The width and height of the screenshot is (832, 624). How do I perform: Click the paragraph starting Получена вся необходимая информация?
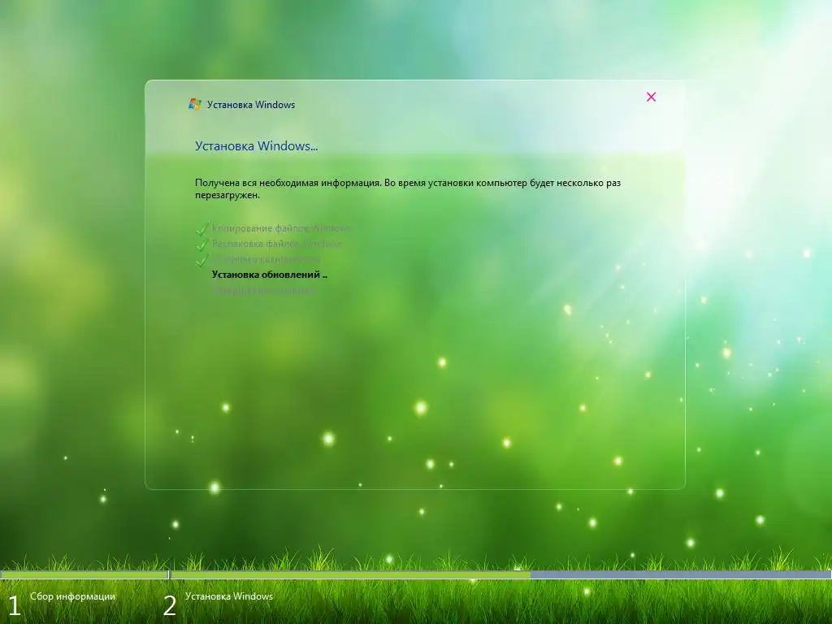(408, 188)
